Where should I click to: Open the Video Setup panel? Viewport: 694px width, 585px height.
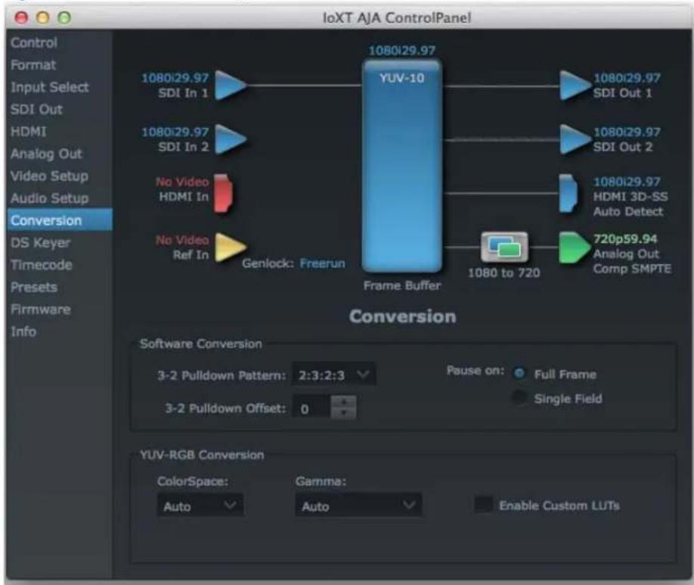click(x=50, y=176)
